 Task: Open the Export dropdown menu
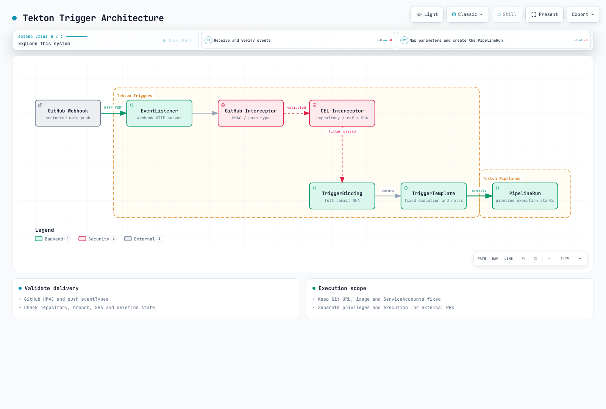[583, 14]
